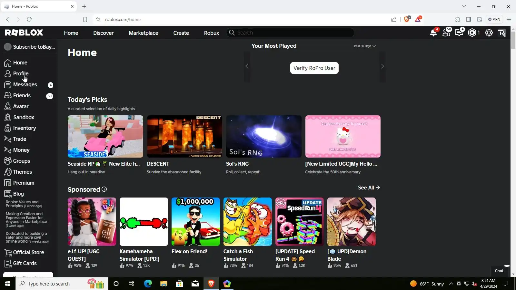Click the Roblox logo
Image resolution: width=516 pixels, height=290 pixels.
[24, 33]
